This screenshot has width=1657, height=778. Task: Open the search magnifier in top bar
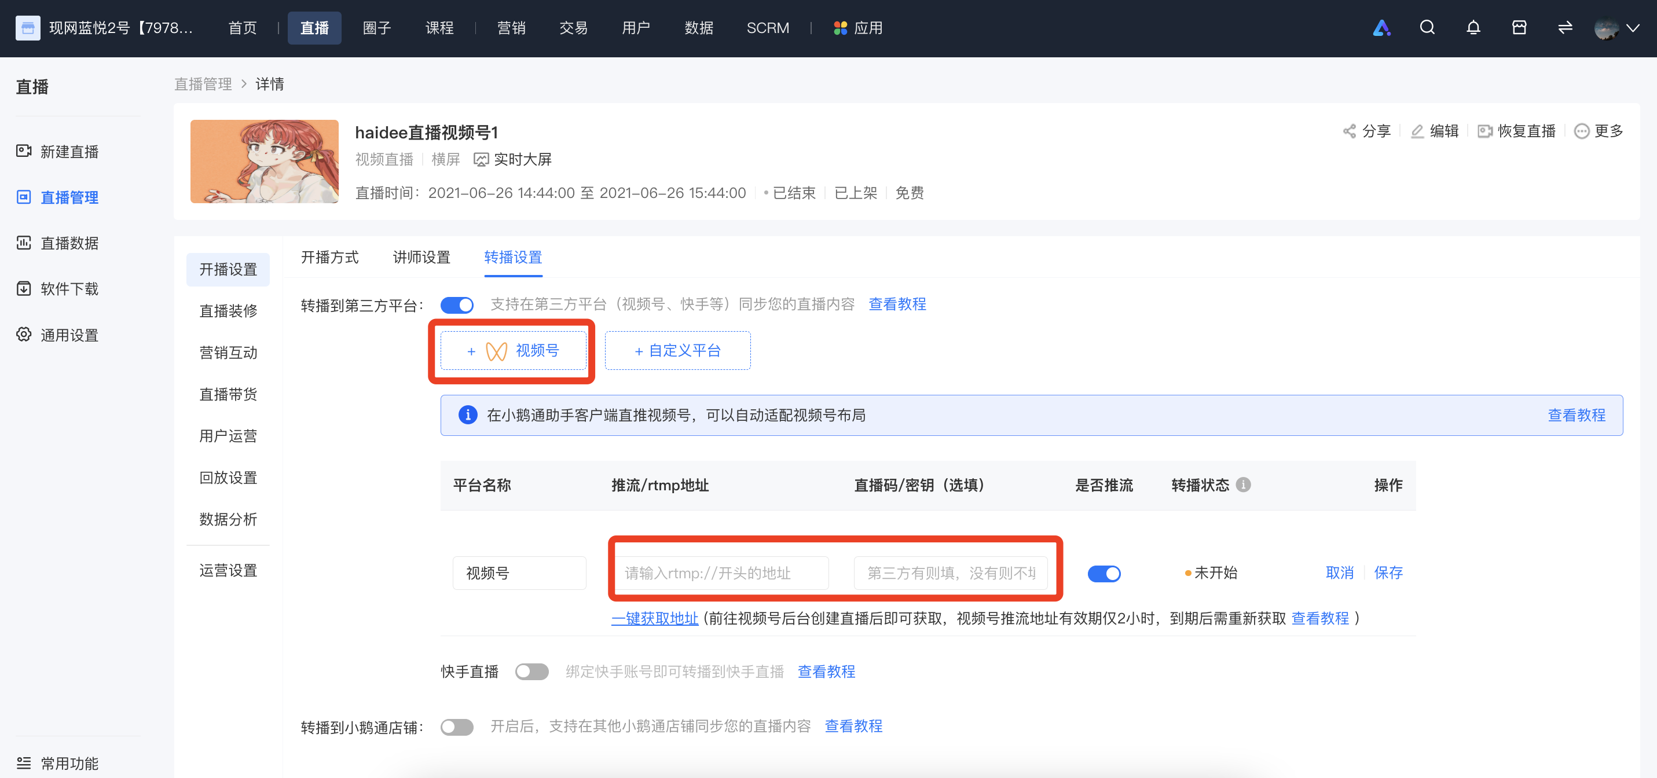click(x=1427, y=28)
